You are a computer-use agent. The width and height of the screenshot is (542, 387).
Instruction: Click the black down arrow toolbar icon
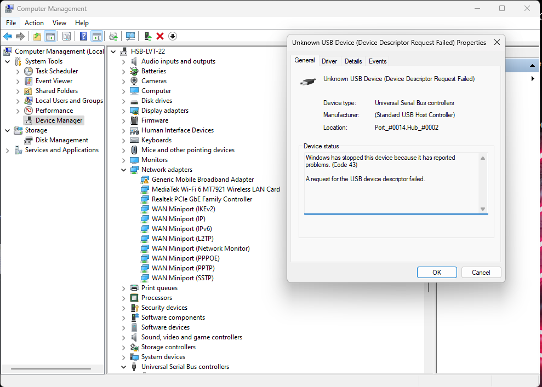[173, 36]
